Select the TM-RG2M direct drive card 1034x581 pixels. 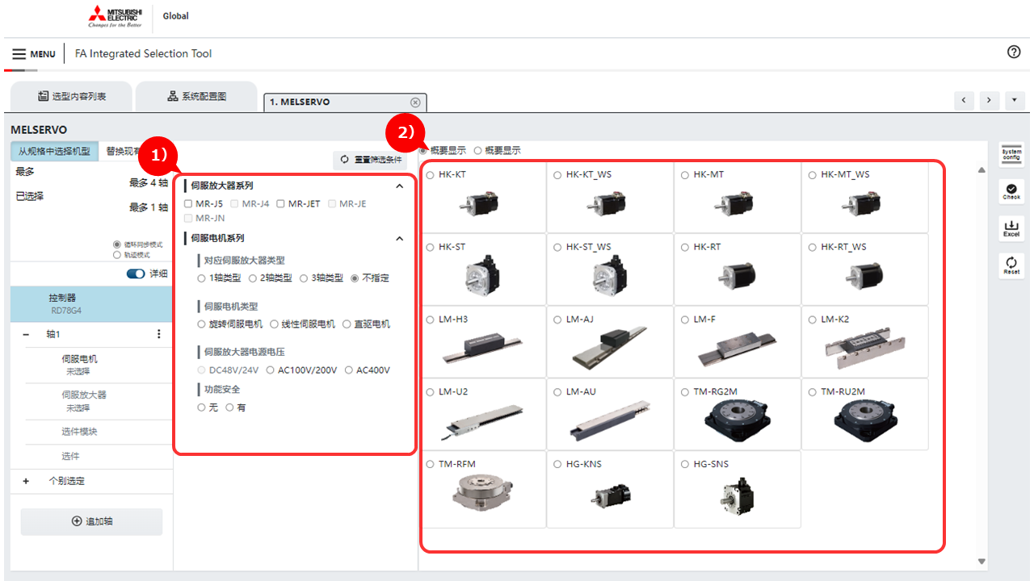[x=737, y=414]
